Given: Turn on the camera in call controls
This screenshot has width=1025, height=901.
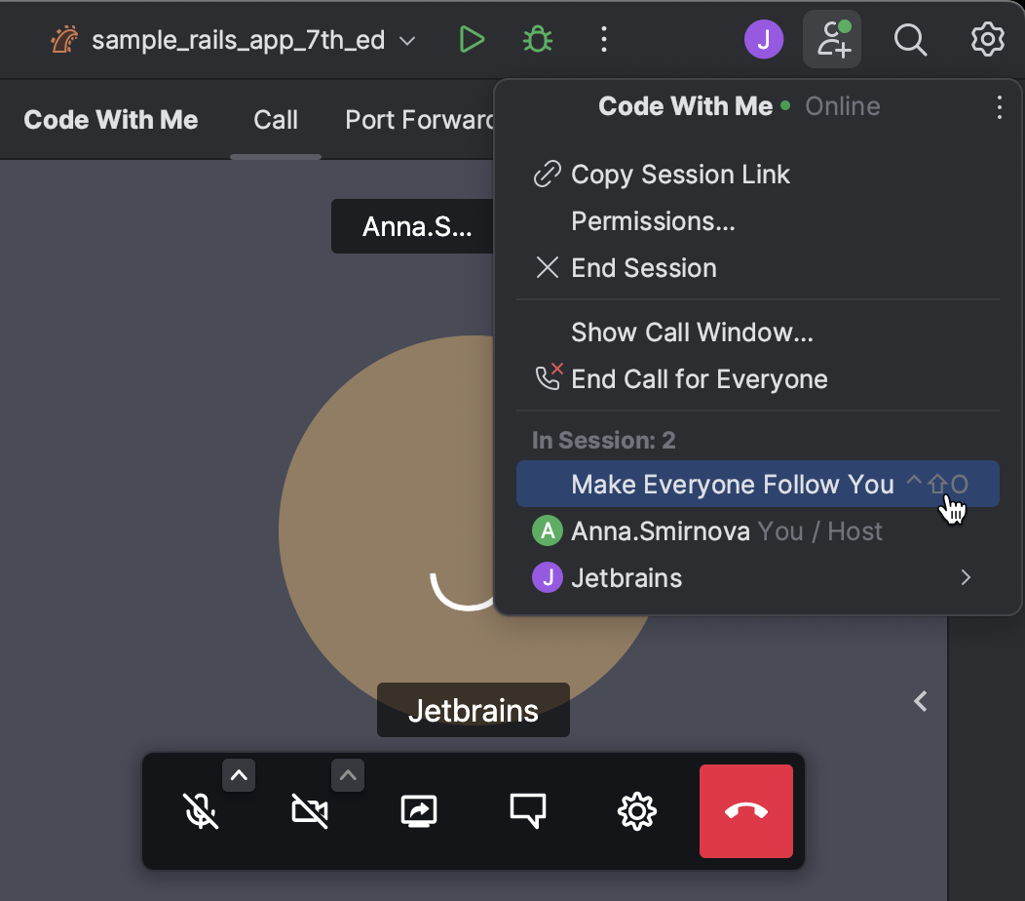Looking at the screenshot, I should 310,811.
